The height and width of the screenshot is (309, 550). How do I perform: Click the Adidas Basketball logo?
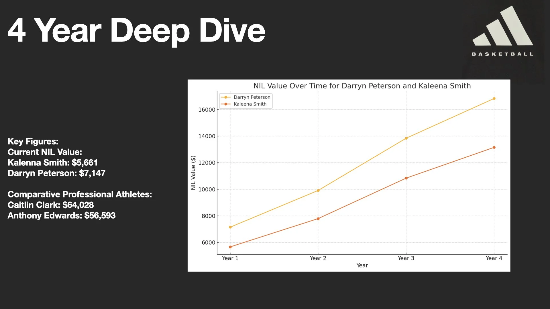[x=503, y=31]
